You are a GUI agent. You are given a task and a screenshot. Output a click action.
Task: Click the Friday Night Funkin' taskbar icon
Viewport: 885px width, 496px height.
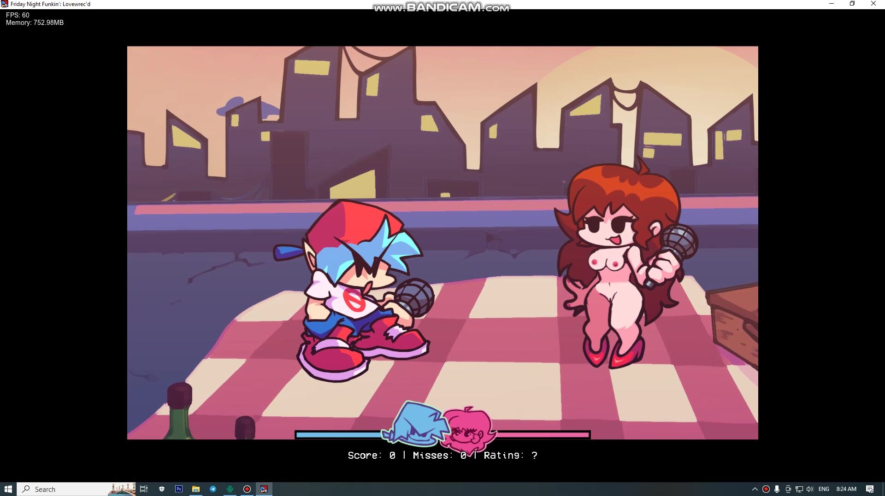pyautogui.click(x=264, y=489)
